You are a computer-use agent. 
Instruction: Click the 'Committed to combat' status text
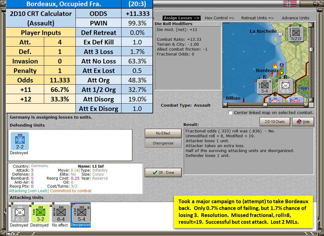[71, 191]
